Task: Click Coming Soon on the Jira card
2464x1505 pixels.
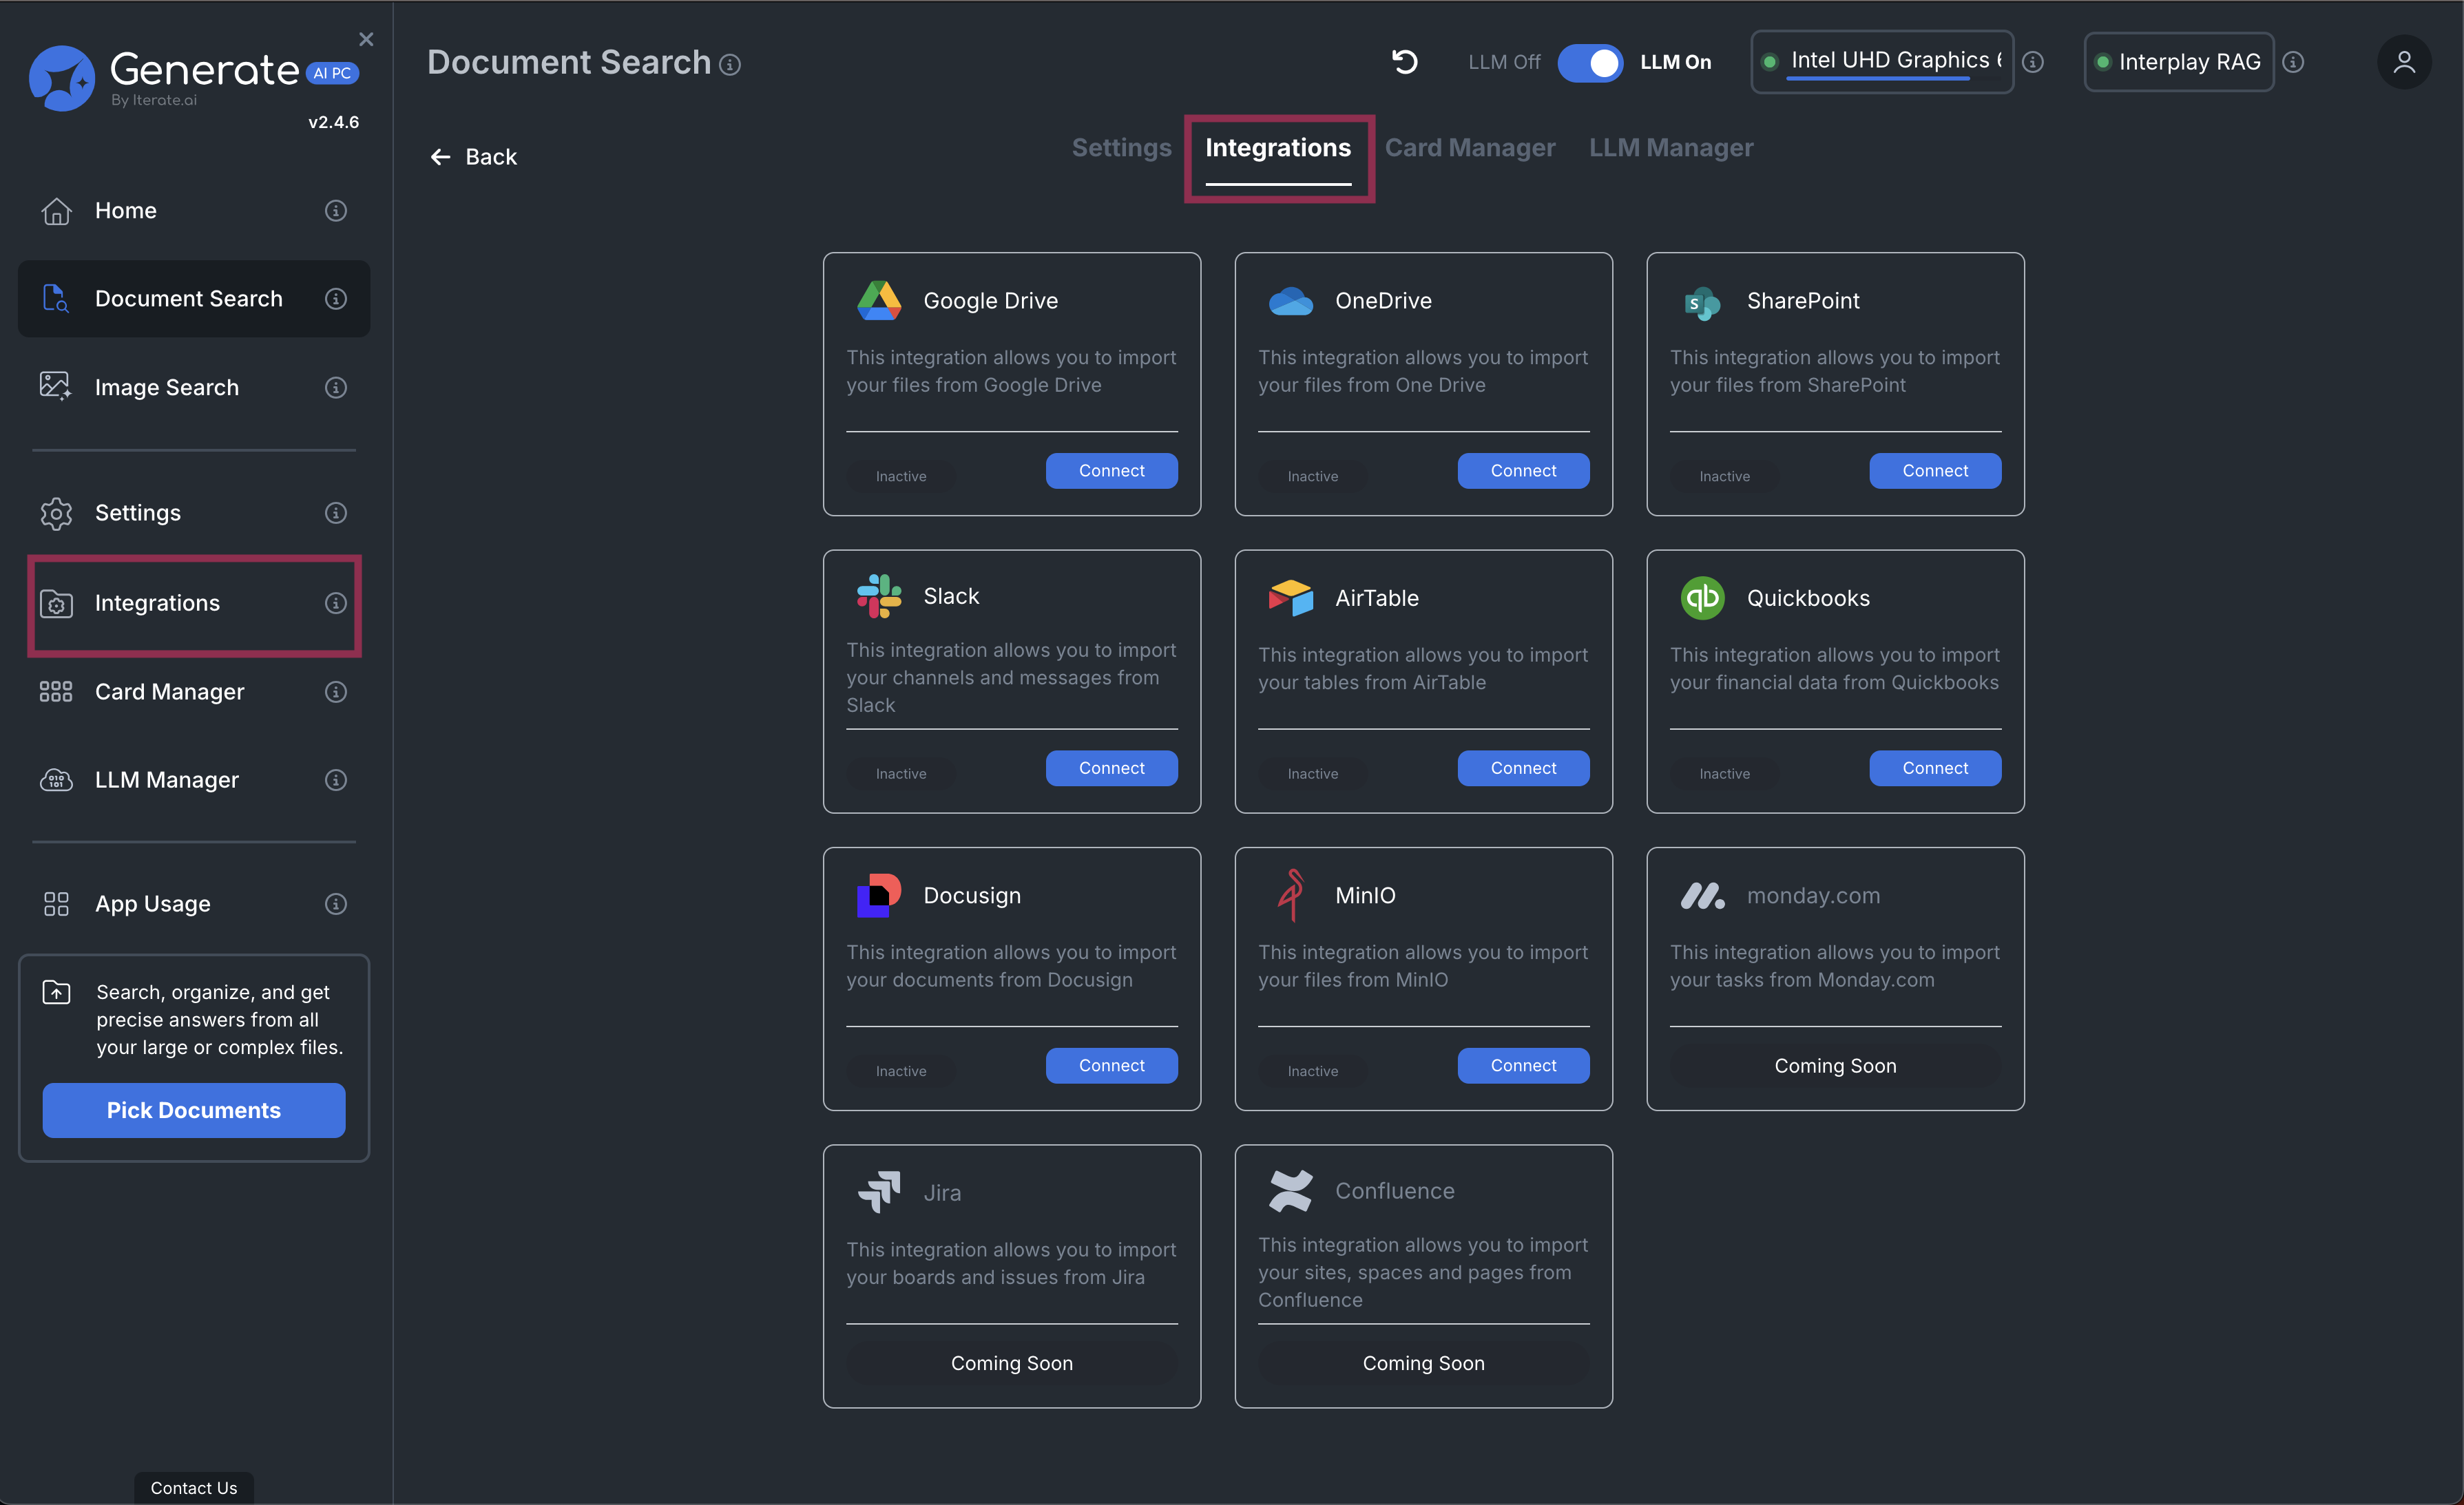Action: pyautogui.click(x=1011, y=1363)
